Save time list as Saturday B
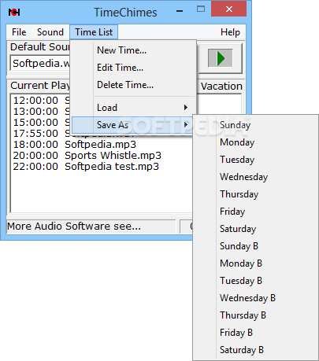 pyautogui.click(x=255, y=350)
